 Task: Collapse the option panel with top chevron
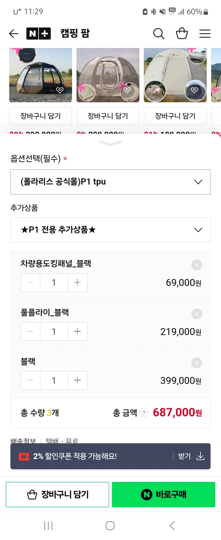pos(110,143)
